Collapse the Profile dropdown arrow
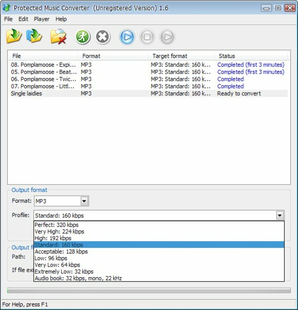The image size is (298, 310). point(280,215)
